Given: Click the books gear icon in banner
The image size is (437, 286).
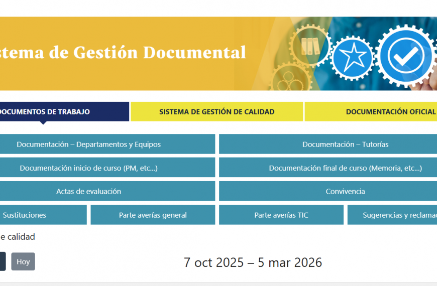Looking at the screenshot, I should (x=309, y=46).
